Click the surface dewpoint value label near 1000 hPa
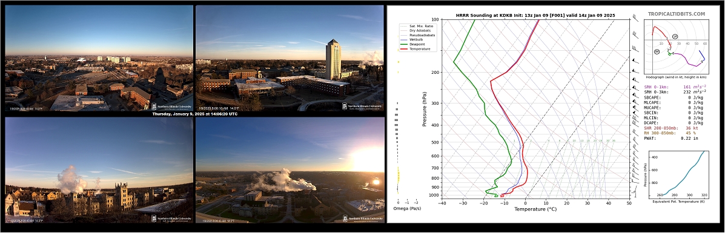Image resolution: width=725 pixels, height=233 pixels. 496,196
